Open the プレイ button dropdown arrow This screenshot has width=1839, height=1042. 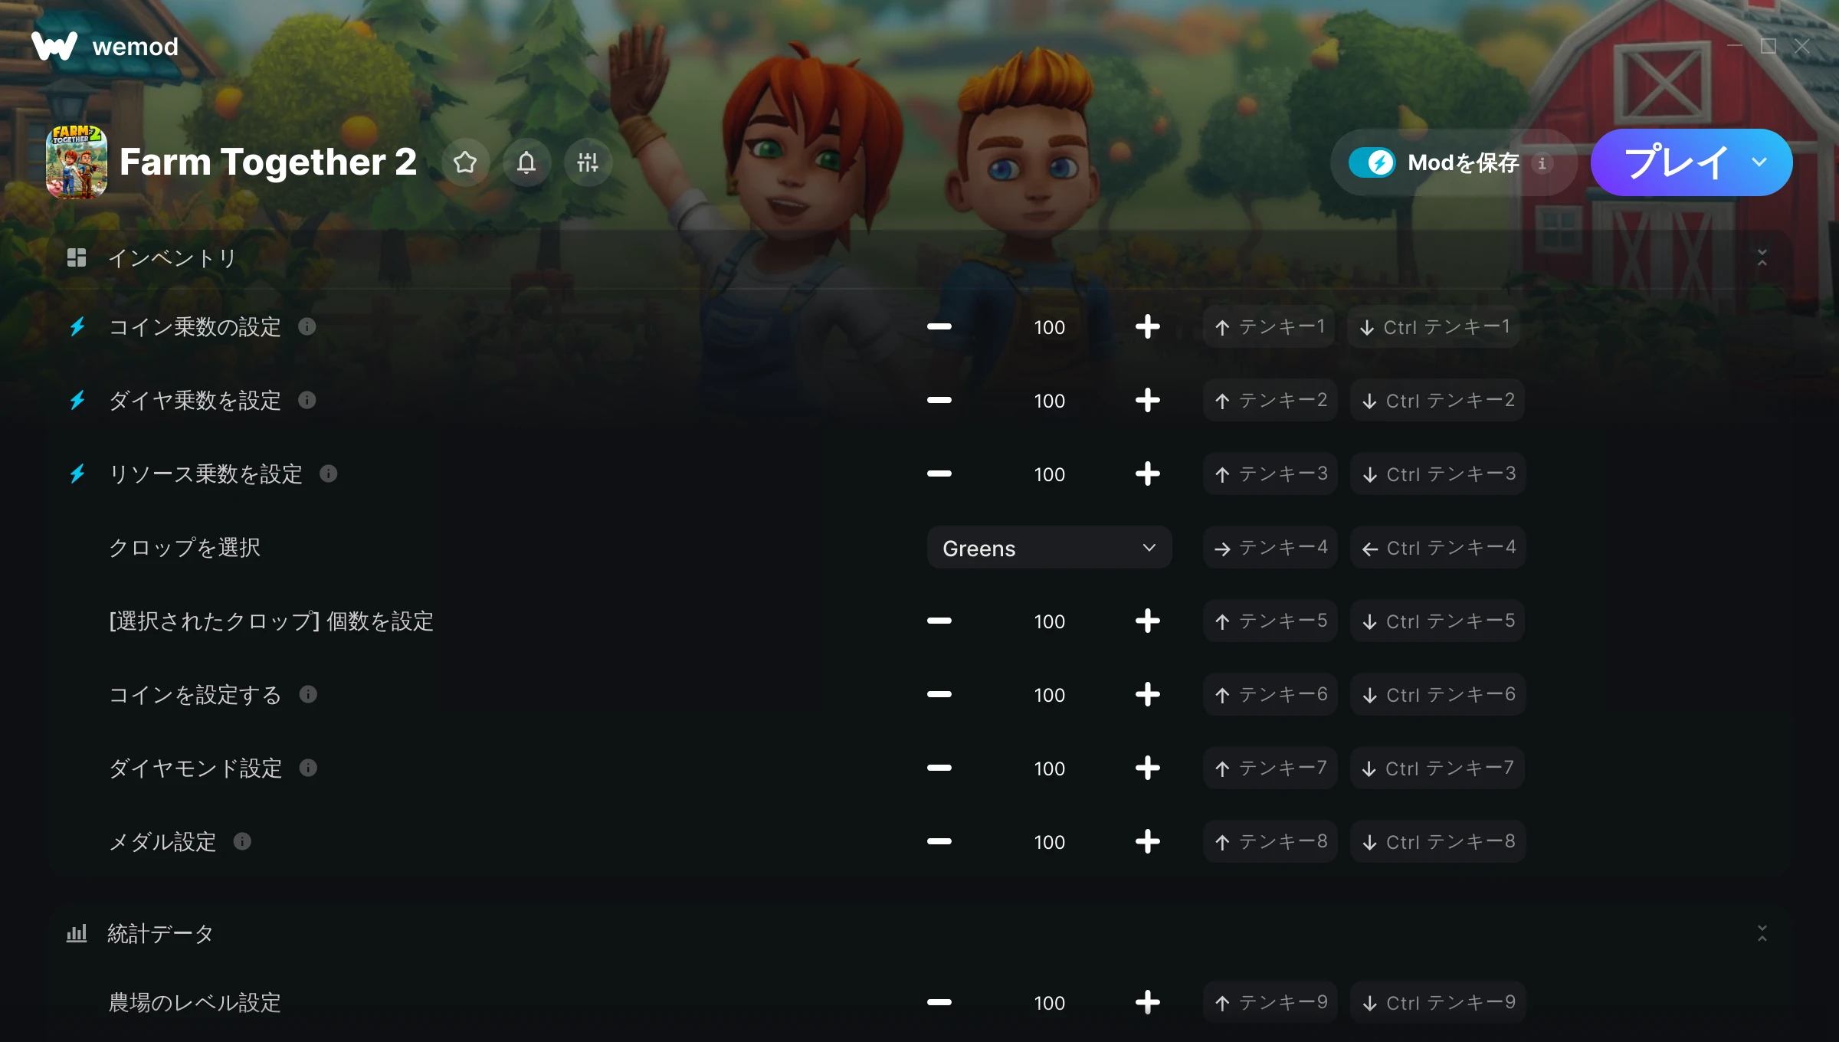click(x=1759, y=162)
